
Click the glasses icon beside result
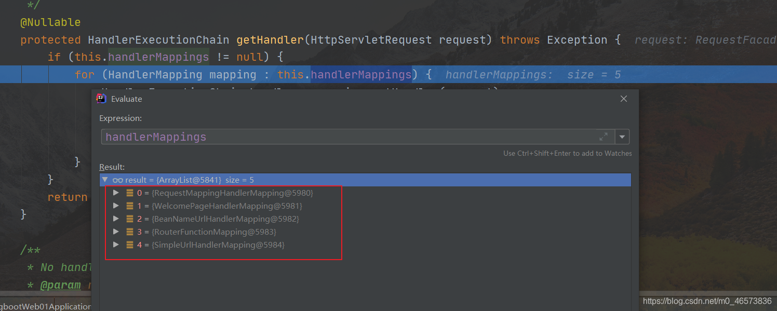(118, 180)
